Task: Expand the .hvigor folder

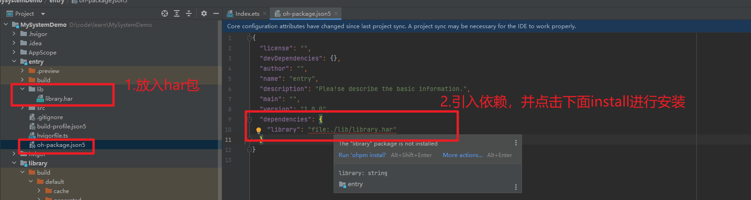Action: (x=14, y=34)
